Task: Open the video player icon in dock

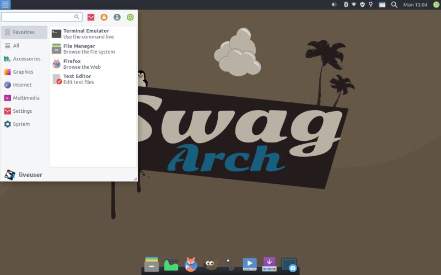Action: click(x=250, y=265)
